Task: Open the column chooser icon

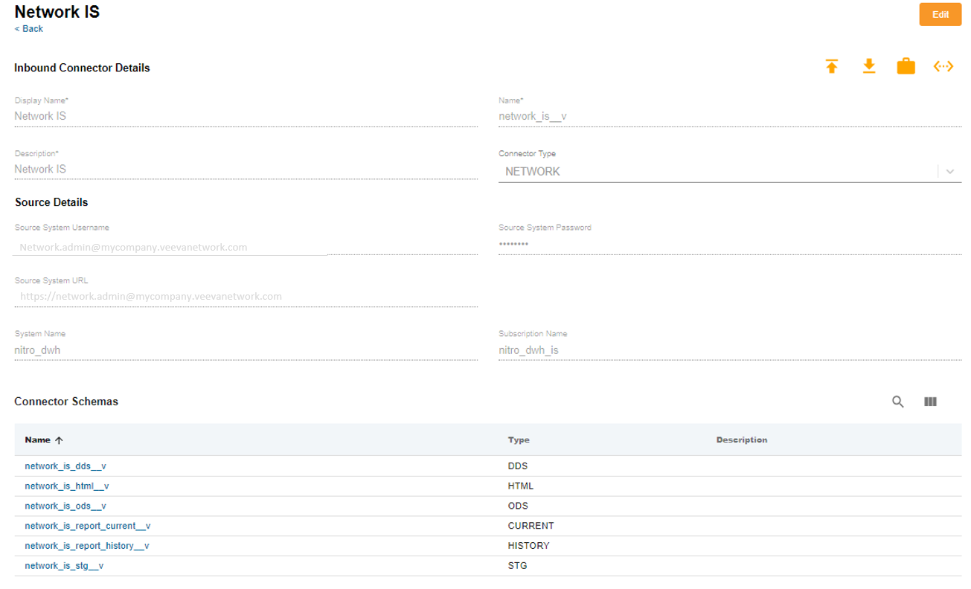Action: point(930,402)
